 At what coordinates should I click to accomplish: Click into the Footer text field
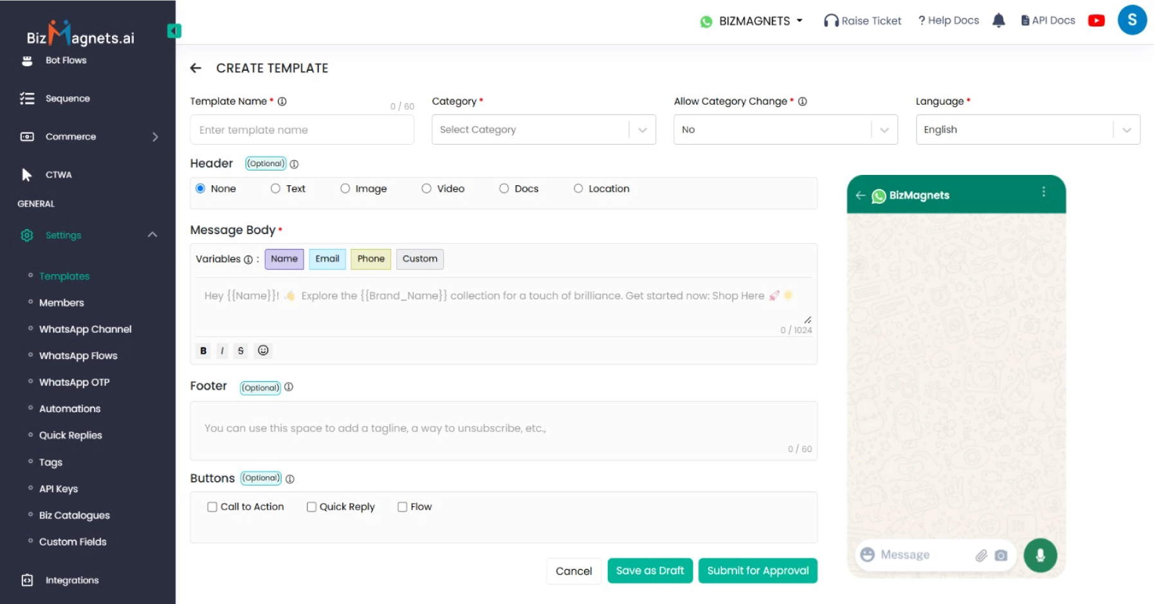tap(504, 431)
